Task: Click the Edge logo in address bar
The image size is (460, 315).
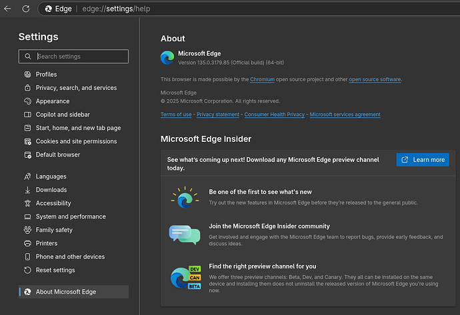Action: [49, 9]
